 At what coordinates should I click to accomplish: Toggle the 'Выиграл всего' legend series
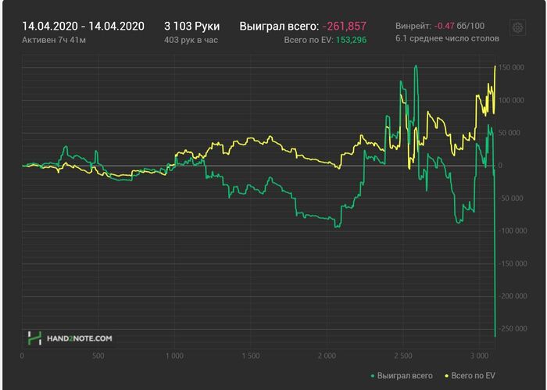(x=402, y=376)
